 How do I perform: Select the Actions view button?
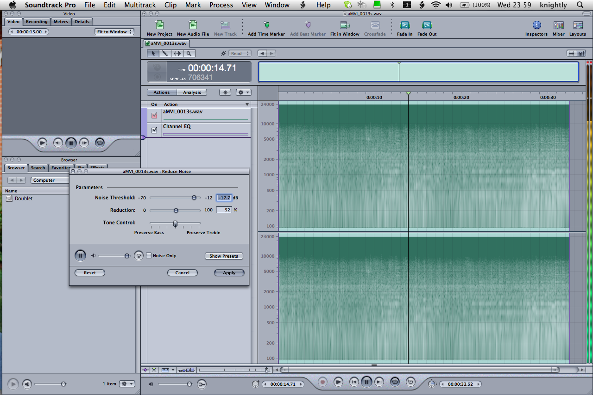[162, 93]
